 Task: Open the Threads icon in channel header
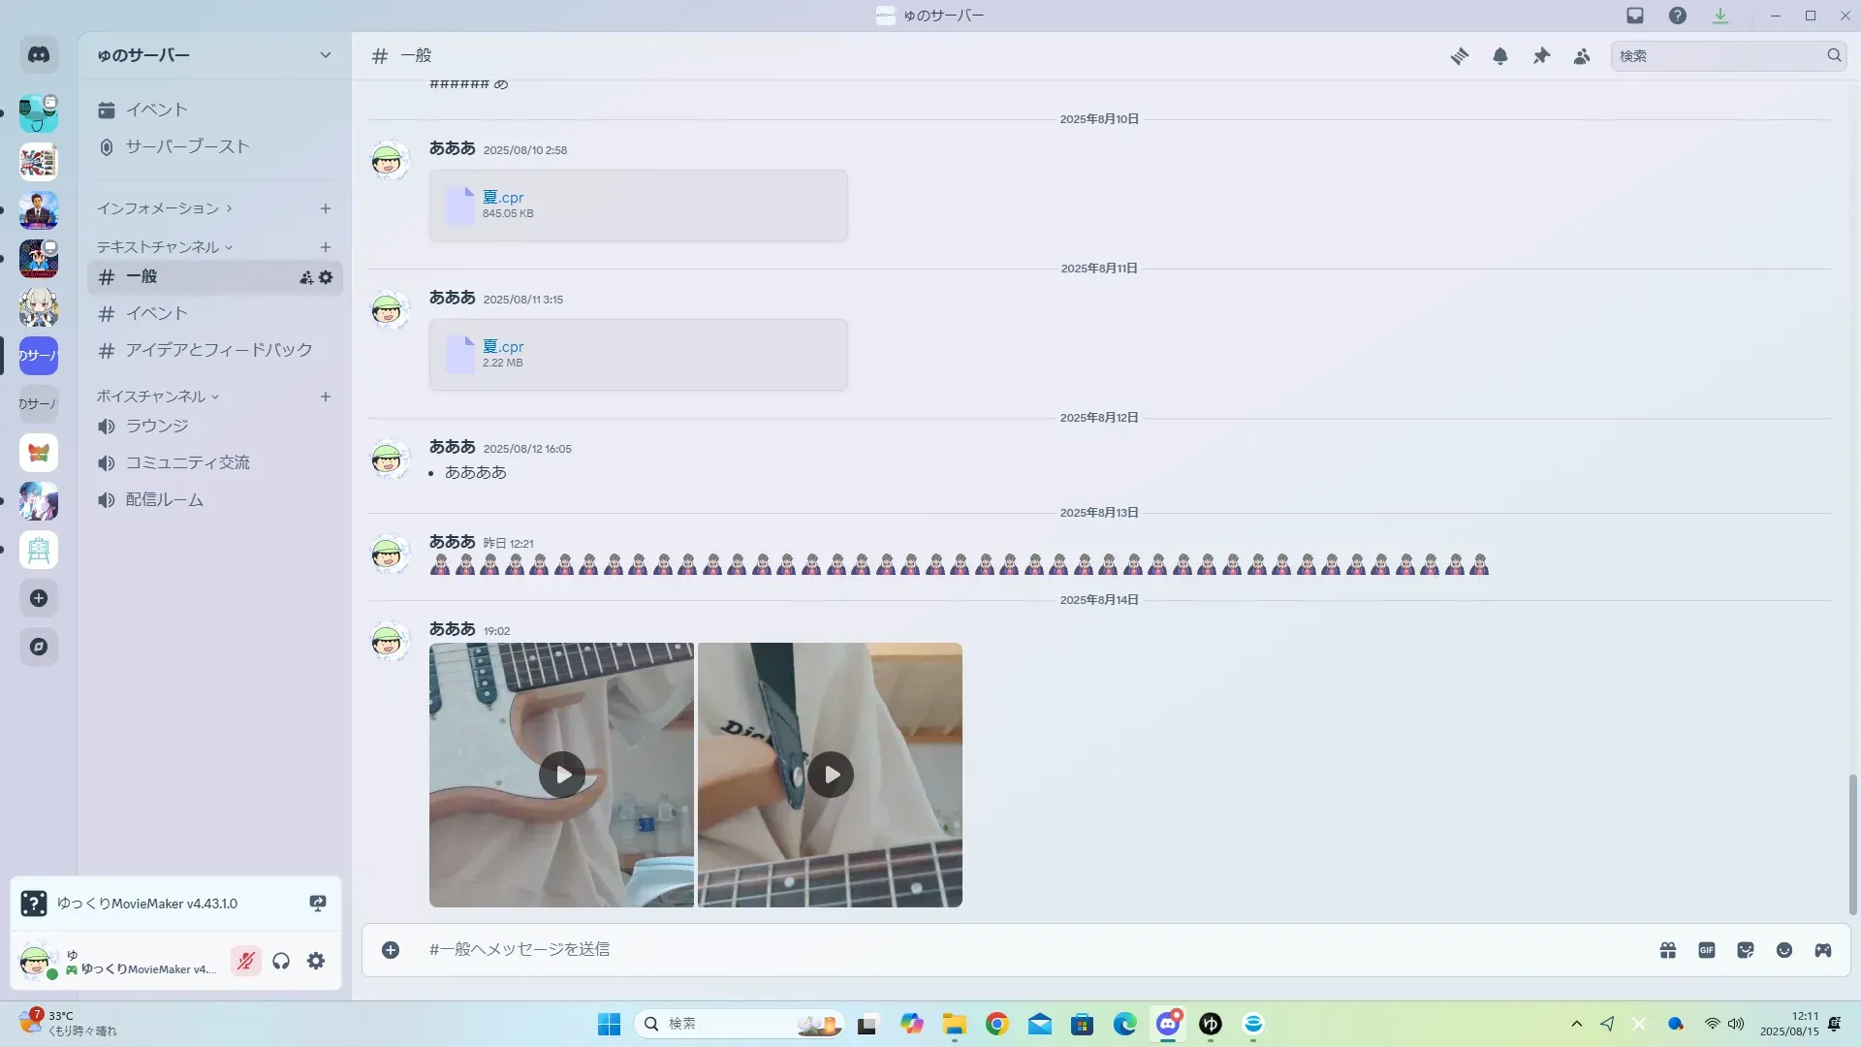[x=1459, y=56]
